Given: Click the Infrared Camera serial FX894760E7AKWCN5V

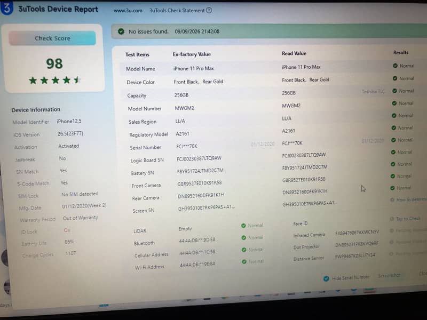Looking at the screenshot, I should click(x=357, y=233).
